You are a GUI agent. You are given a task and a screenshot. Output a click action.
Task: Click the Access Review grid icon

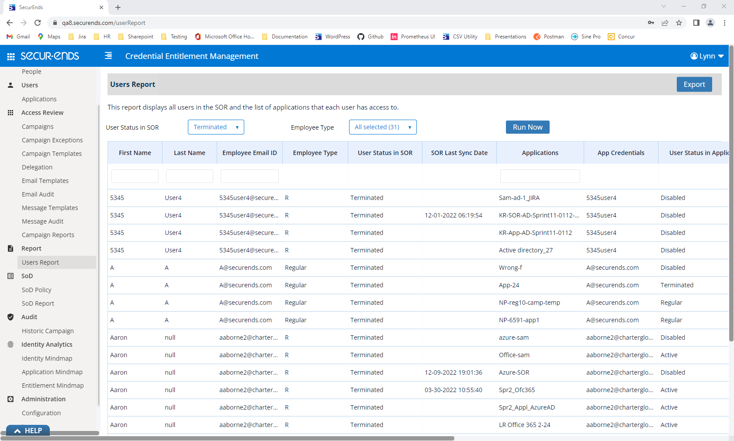pyautogui.click(x=10, y=112)
